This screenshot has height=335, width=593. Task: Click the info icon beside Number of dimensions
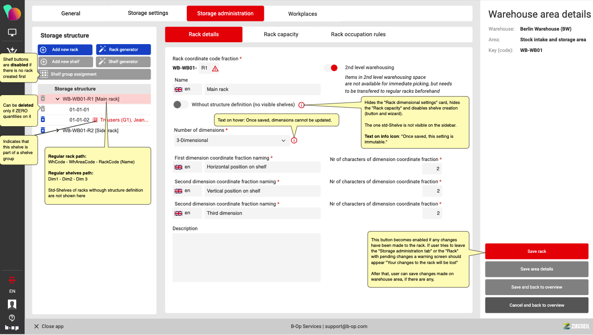point(294,141)
